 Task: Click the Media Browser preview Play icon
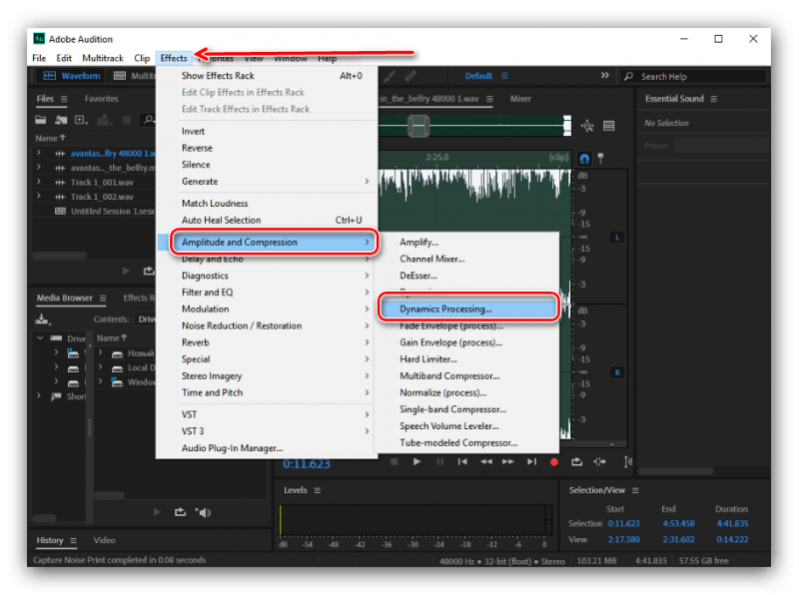pyautogui.click(x=157, y=512)
